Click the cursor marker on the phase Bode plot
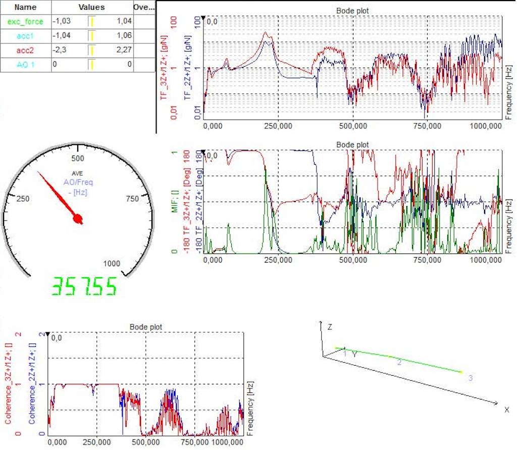 [x=203, y=152]
